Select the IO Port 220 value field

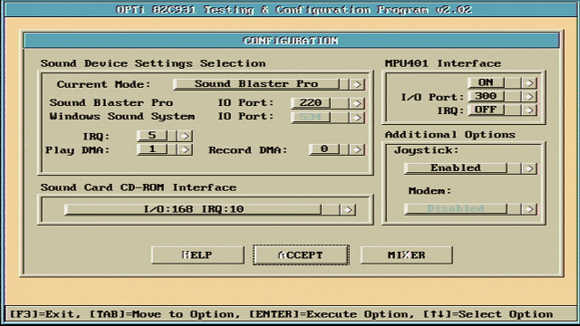(x=311, y=102)
